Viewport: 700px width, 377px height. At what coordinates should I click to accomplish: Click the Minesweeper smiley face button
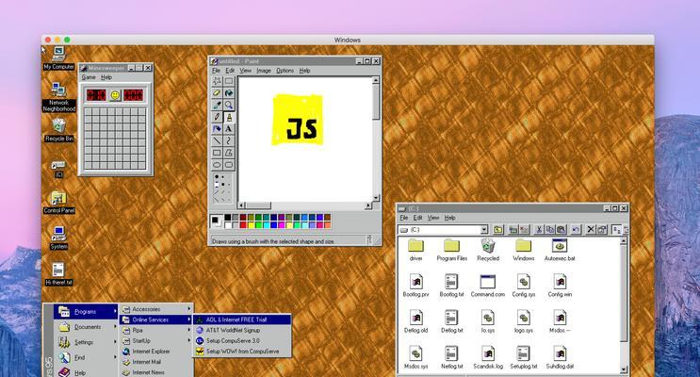coord(115,94)
